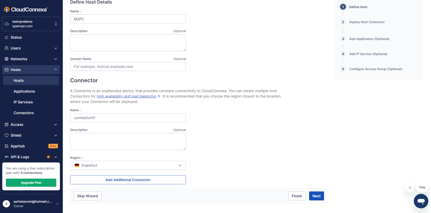Viewport: 431px width, 213px height.
Task: Select Connectors in the sidebar
Action: pos(24,113)
